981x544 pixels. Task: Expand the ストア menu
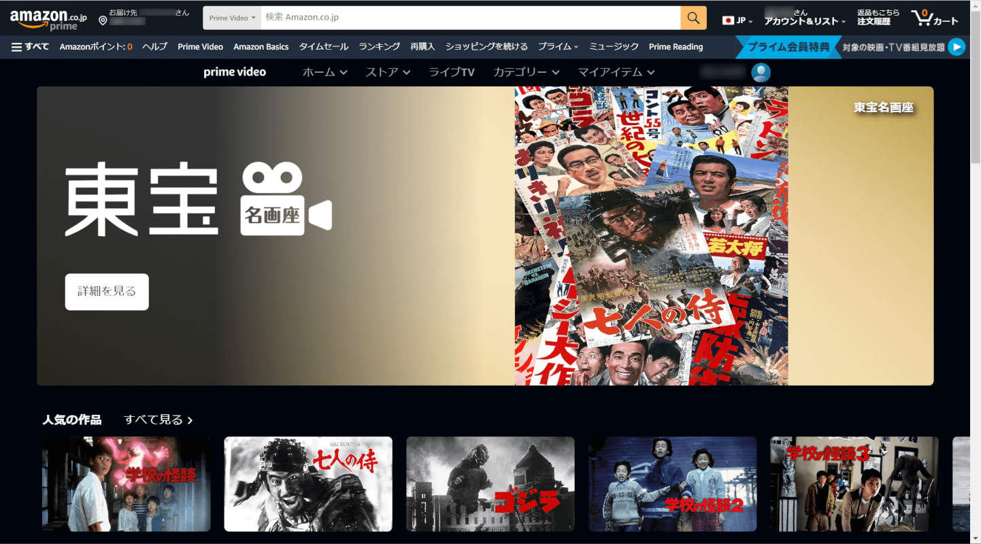coord(388,72)
